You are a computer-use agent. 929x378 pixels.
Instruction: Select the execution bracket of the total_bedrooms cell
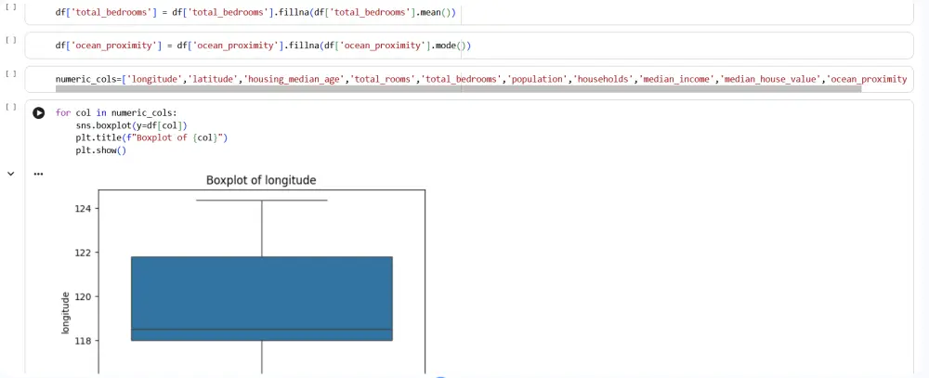pos(10,6)
